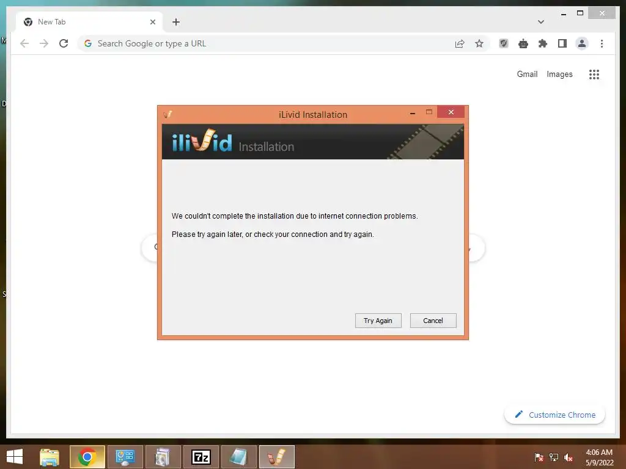Expand the tab search chevron
The height and width of the screenshot is (469, 626).
541,22
